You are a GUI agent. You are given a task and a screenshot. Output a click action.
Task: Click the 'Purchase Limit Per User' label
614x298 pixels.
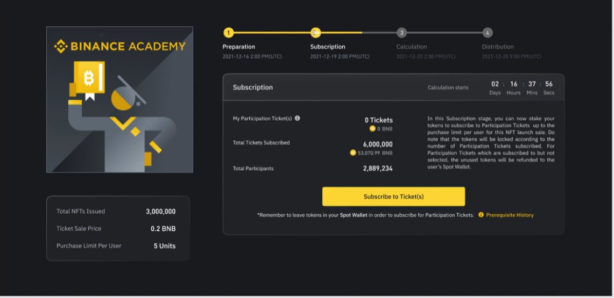point(89,246)
